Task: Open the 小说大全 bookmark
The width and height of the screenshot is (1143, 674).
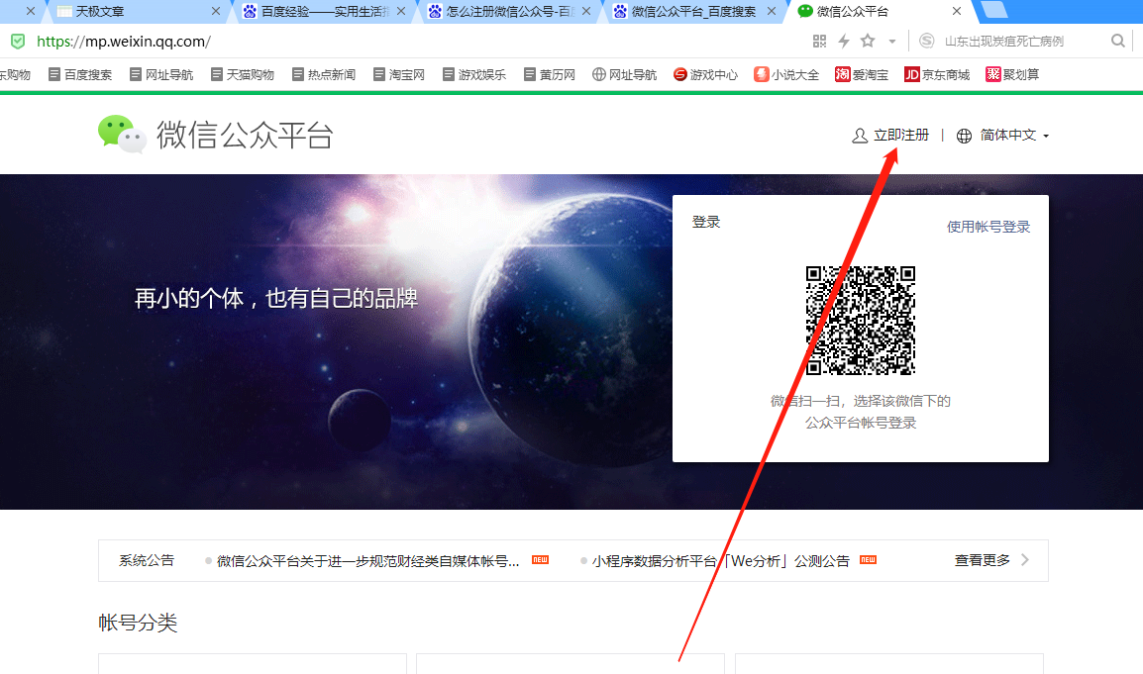Action: coord(786,74)
